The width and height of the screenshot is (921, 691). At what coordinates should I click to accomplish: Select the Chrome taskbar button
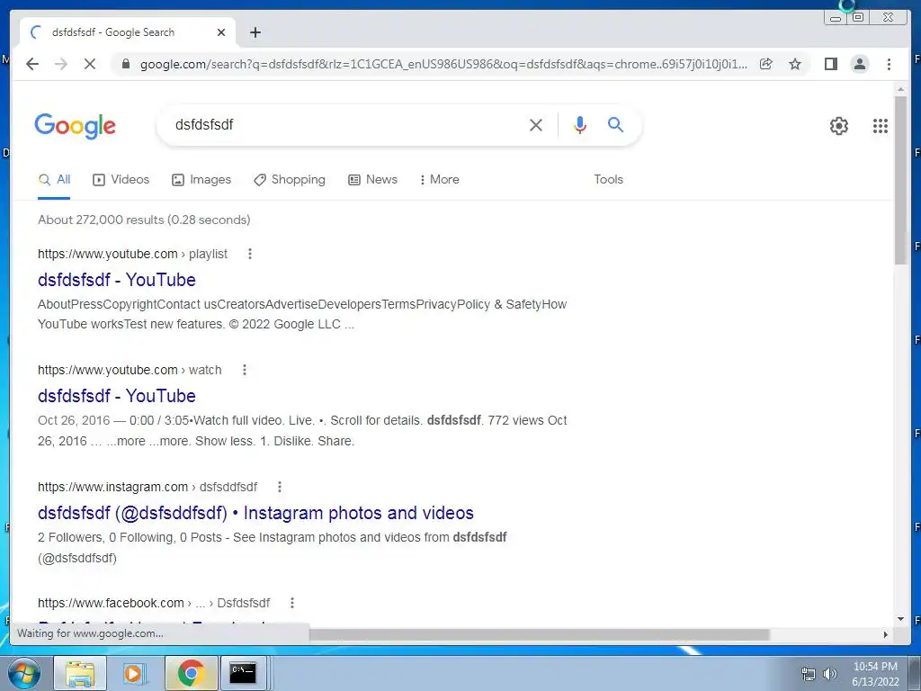tap(191, 673)
